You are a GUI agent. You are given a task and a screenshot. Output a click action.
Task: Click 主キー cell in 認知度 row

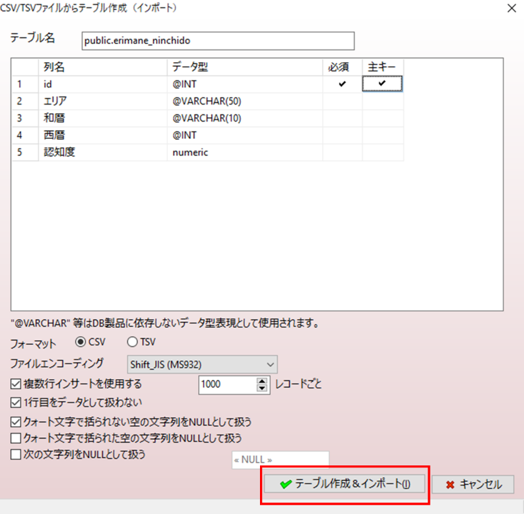coord(383,152)
